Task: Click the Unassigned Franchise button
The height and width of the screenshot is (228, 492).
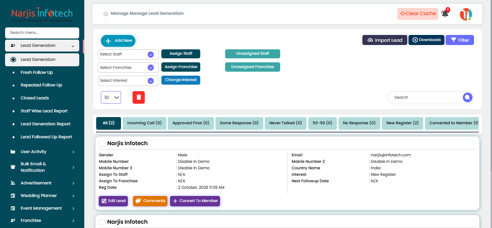Action: (252, 67)
